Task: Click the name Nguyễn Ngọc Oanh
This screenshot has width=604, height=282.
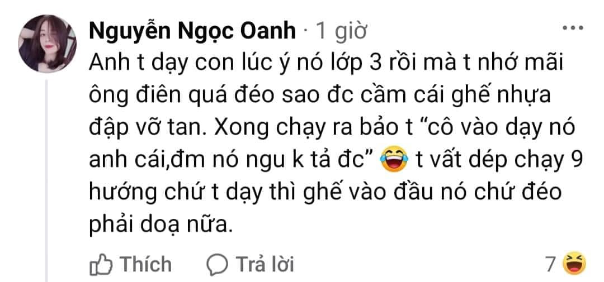Action: (x=192, y=31)
